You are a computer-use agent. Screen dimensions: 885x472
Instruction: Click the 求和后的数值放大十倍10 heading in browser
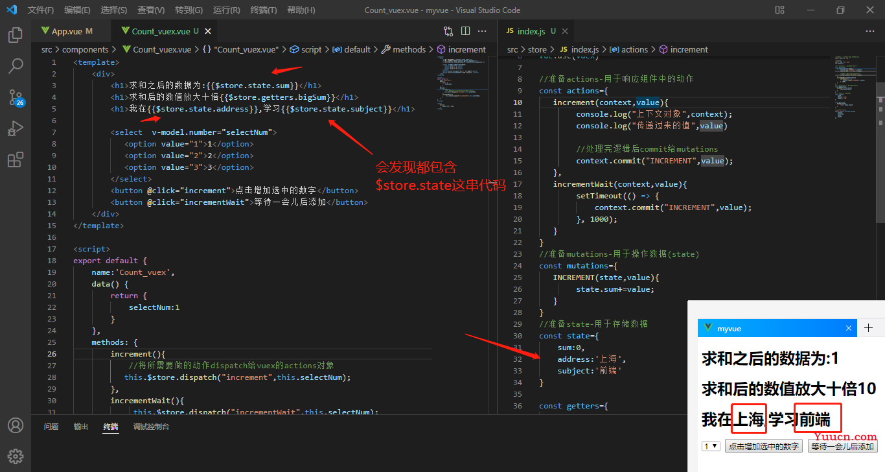[x=789, y=389]
